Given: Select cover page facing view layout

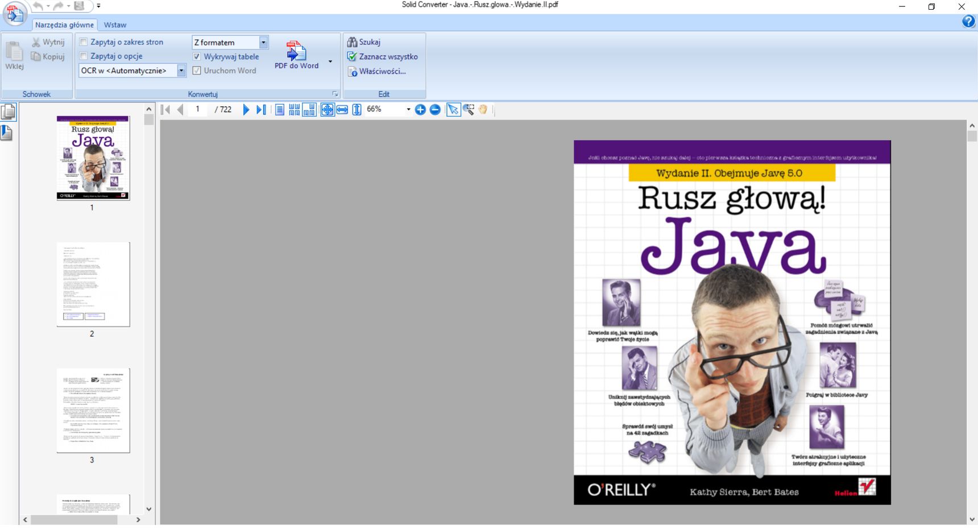Looking at the screenshot, I should (309, 110).
